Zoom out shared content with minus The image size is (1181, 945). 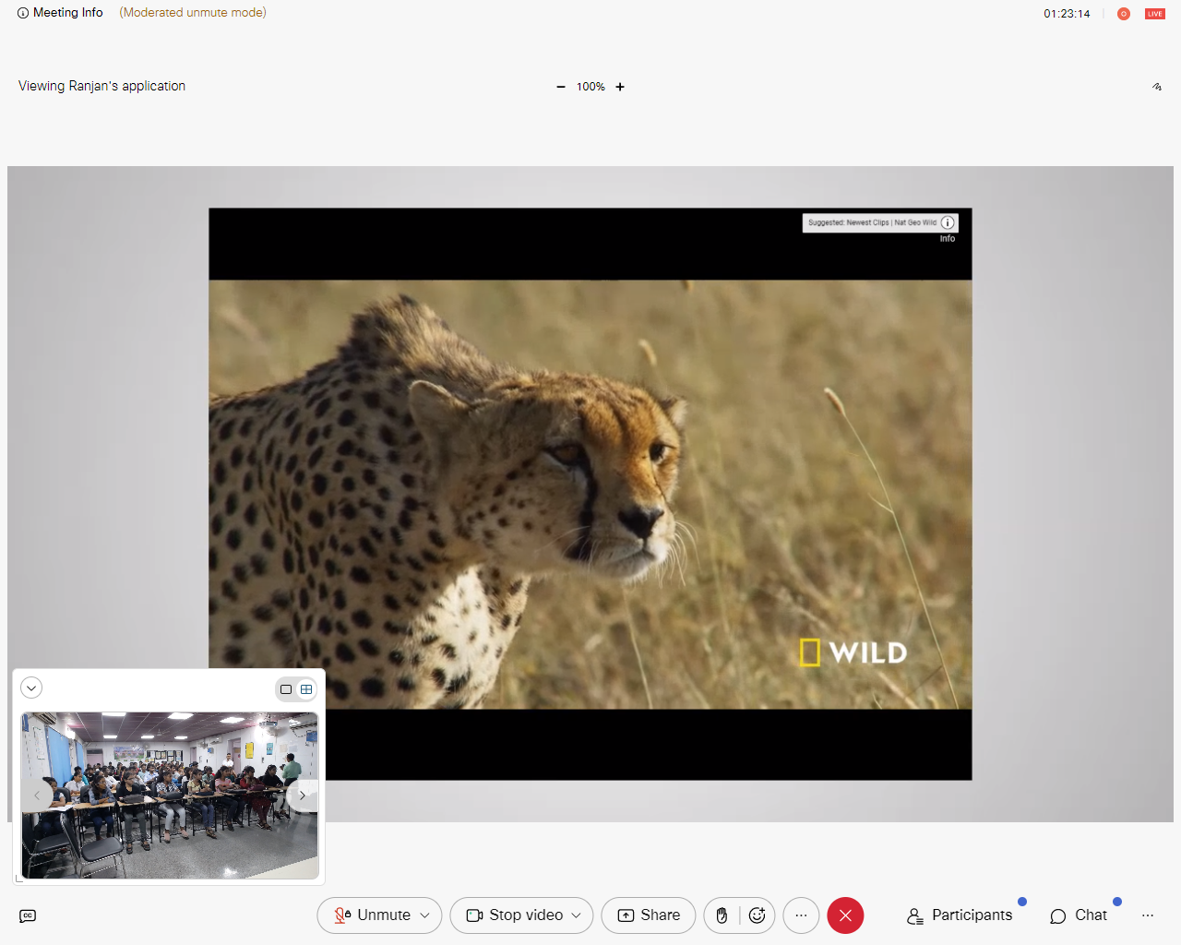tap(561, 87)
